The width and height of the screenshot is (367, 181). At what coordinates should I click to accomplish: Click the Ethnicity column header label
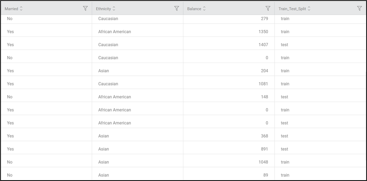point(103,9)
